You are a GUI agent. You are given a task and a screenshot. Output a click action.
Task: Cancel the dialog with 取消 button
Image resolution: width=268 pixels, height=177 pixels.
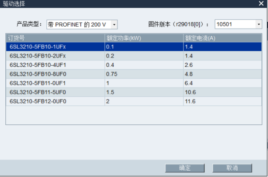coord(232,168)
